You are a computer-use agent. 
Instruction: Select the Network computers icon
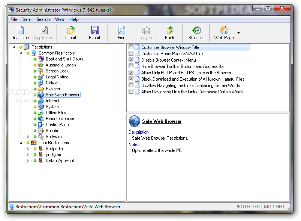click(41, 83)
